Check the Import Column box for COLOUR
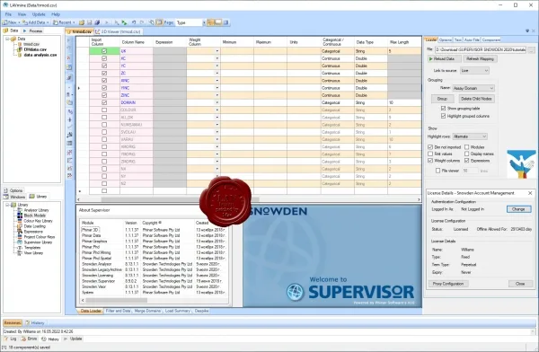 point(104,110)
